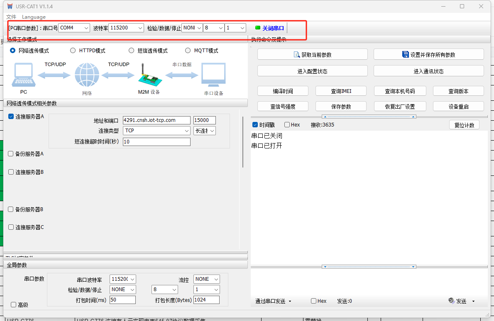Enable Hex display for received data
The height and width of the screenshot is (321, 494).
[287, 124]
